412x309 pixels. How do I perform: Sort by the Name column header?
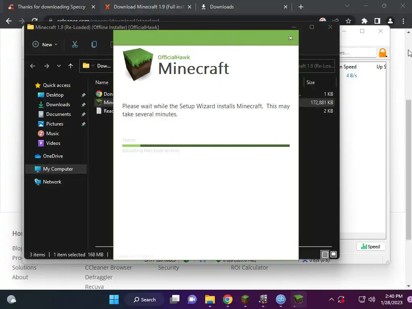[x=102, y=82]
